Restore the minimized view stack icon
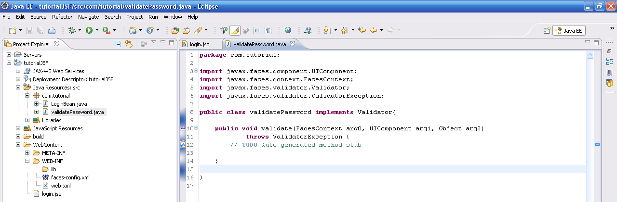 pyautogui.click(x=609, y=50)
